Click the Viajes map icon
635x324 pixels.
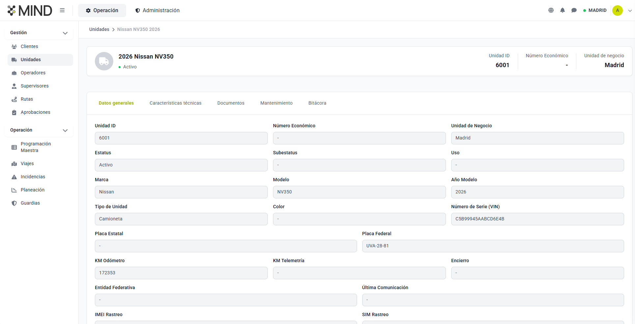coord(14,163)
